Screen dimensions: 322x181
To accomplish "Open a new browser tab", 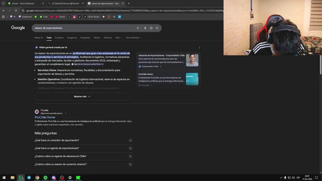I will click(x=129, y=3).
